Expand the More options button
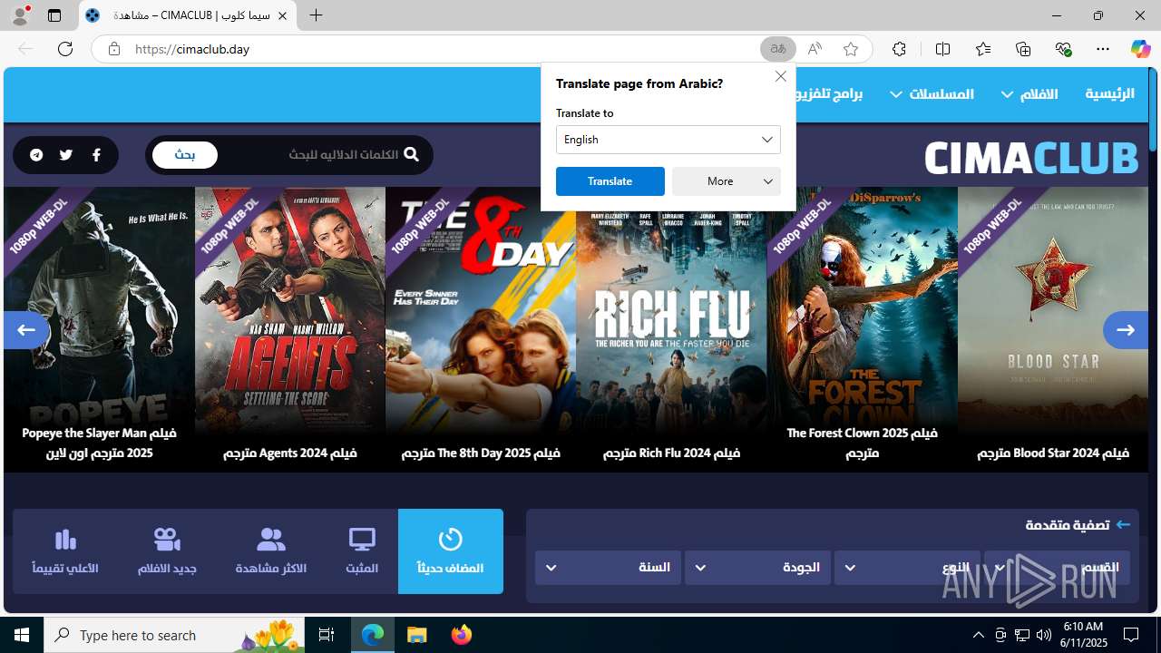Screen dimensions: 1161x653 727,181
